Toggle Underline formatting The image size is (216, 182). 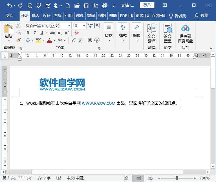click(42, 33)
